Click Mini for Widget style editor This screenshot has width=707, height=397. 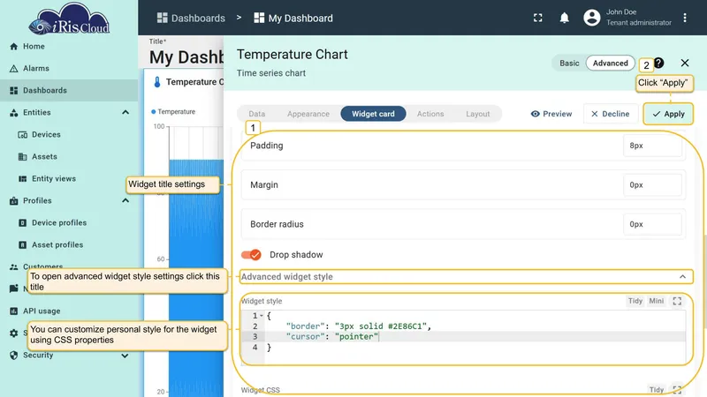(x=657, y=301)
